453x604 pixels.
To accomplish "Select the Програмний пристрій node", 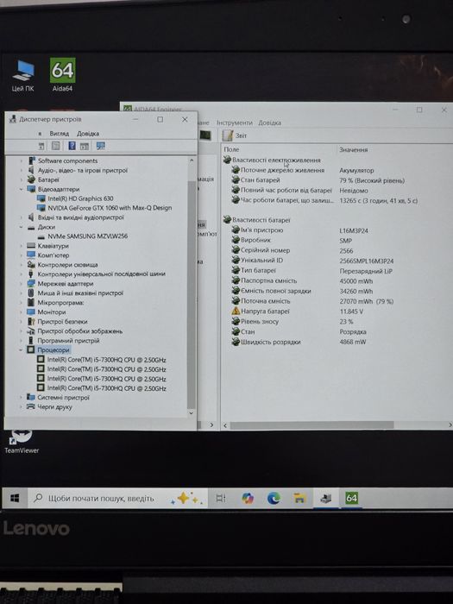I will (x=68, y=341).
